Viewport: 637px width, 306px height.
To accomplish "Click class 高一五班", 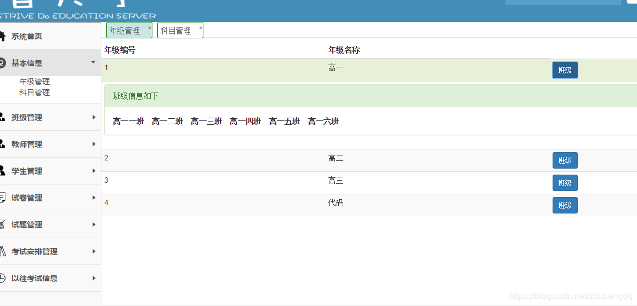I will pyautogui.click(x=285, y=122).
